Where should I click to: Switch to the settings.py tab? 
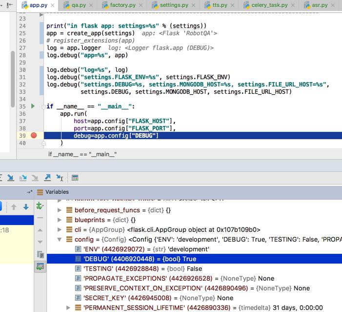(x=173, y=5)
